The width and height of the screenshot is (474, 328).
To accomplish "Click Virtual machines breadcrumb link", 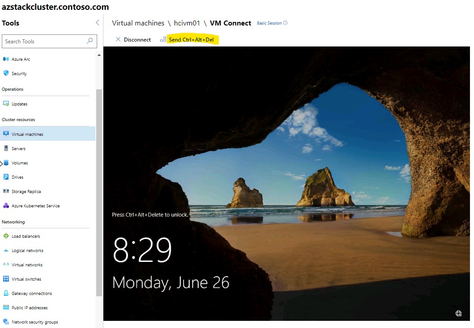I will (138, 23).
